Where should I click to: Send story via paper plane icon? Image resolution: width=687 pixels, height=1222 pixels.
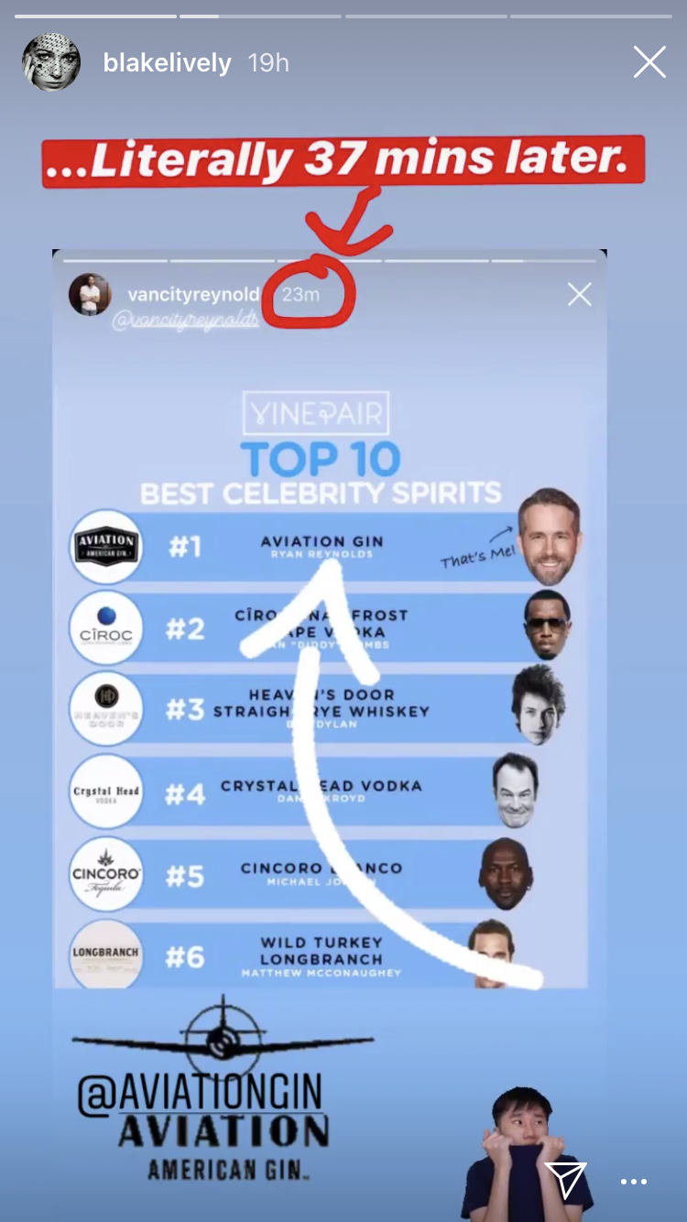[x=565, y=1181]
